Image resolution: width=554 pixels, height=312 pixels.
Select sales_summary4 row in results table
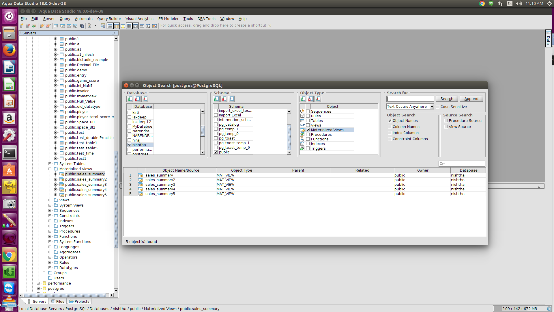point(304,189)
